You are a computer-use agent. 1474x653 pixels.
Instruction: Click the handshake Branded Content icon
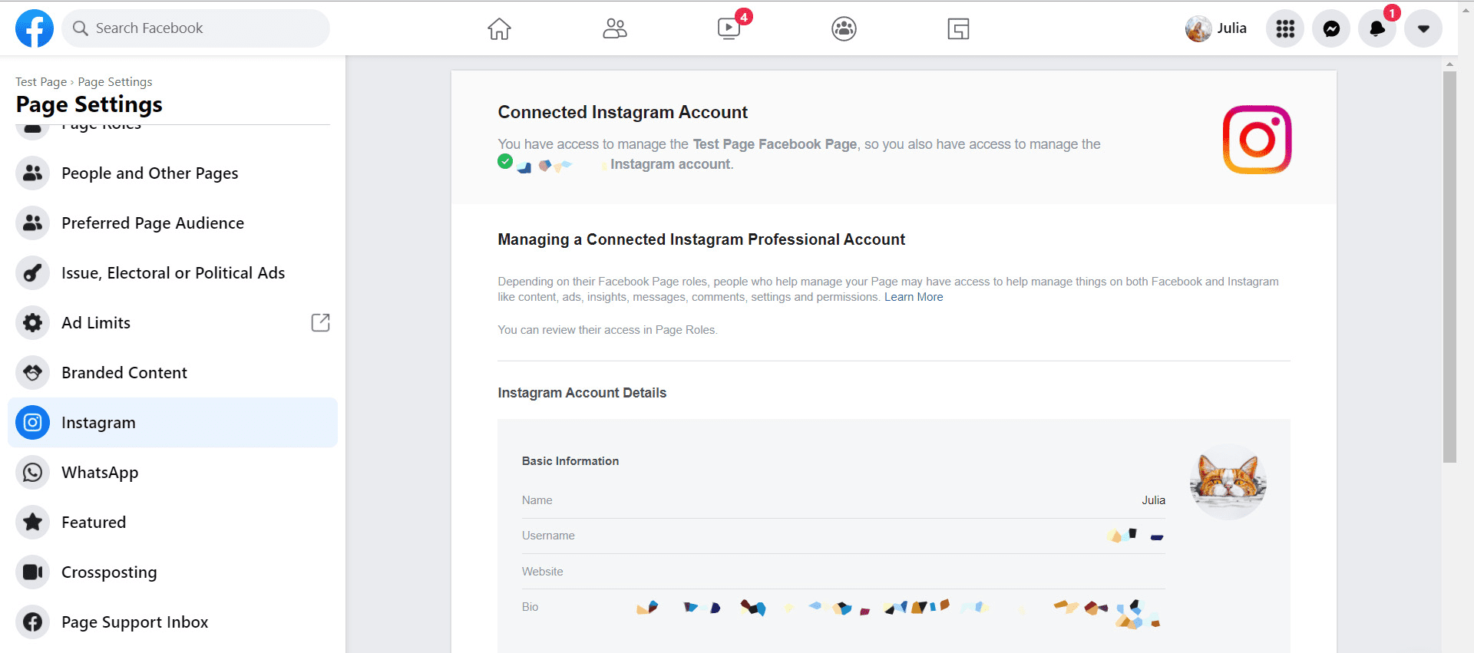tap(32, 373)
